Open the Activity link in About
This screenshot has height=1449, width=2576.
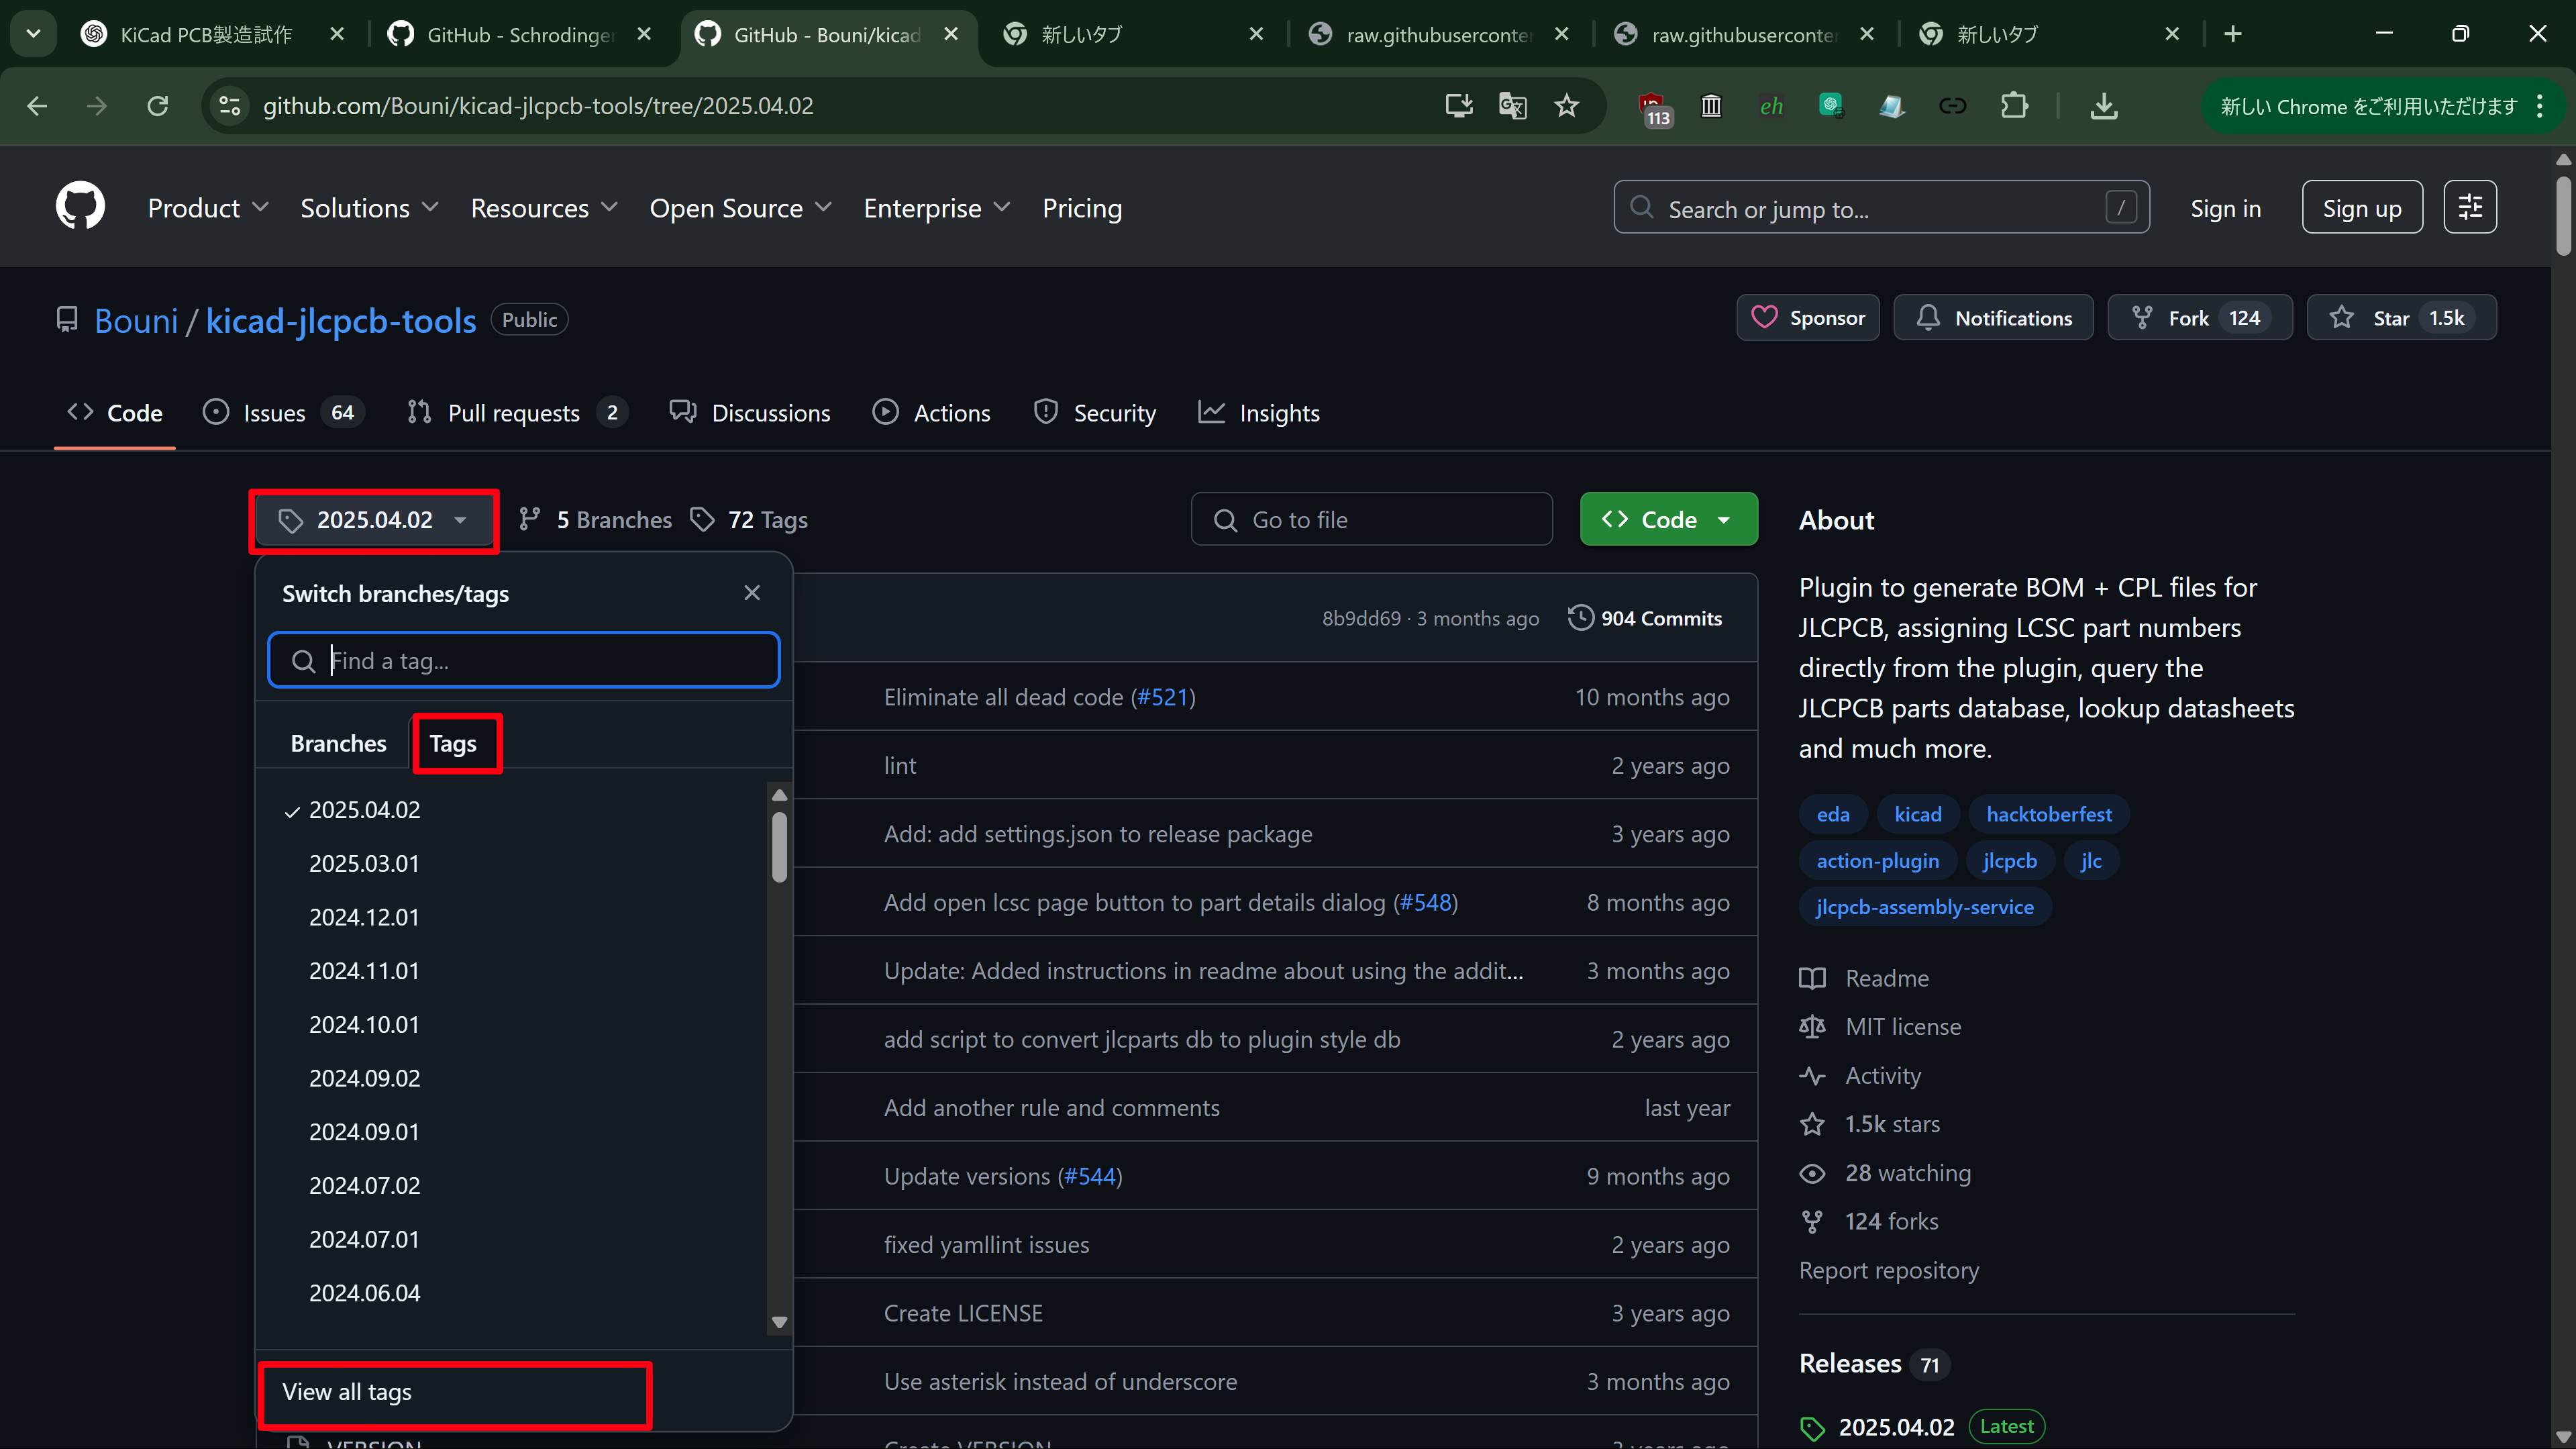(1860, 1076)
